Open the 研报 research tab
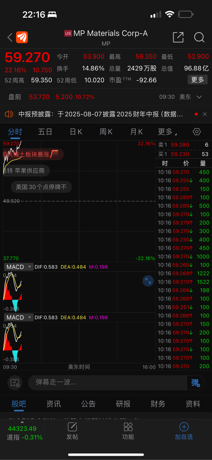The width and height of the screenshot is (212, 460). (x=123, y=404)
